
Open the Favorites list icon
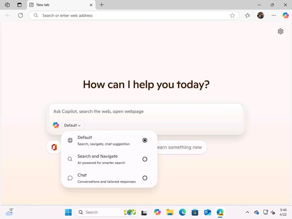click(x=248, y=15)
